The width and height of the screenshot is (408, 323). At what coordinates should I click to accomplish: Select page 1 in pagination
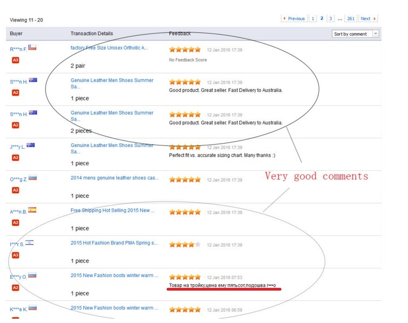[313, 18]
